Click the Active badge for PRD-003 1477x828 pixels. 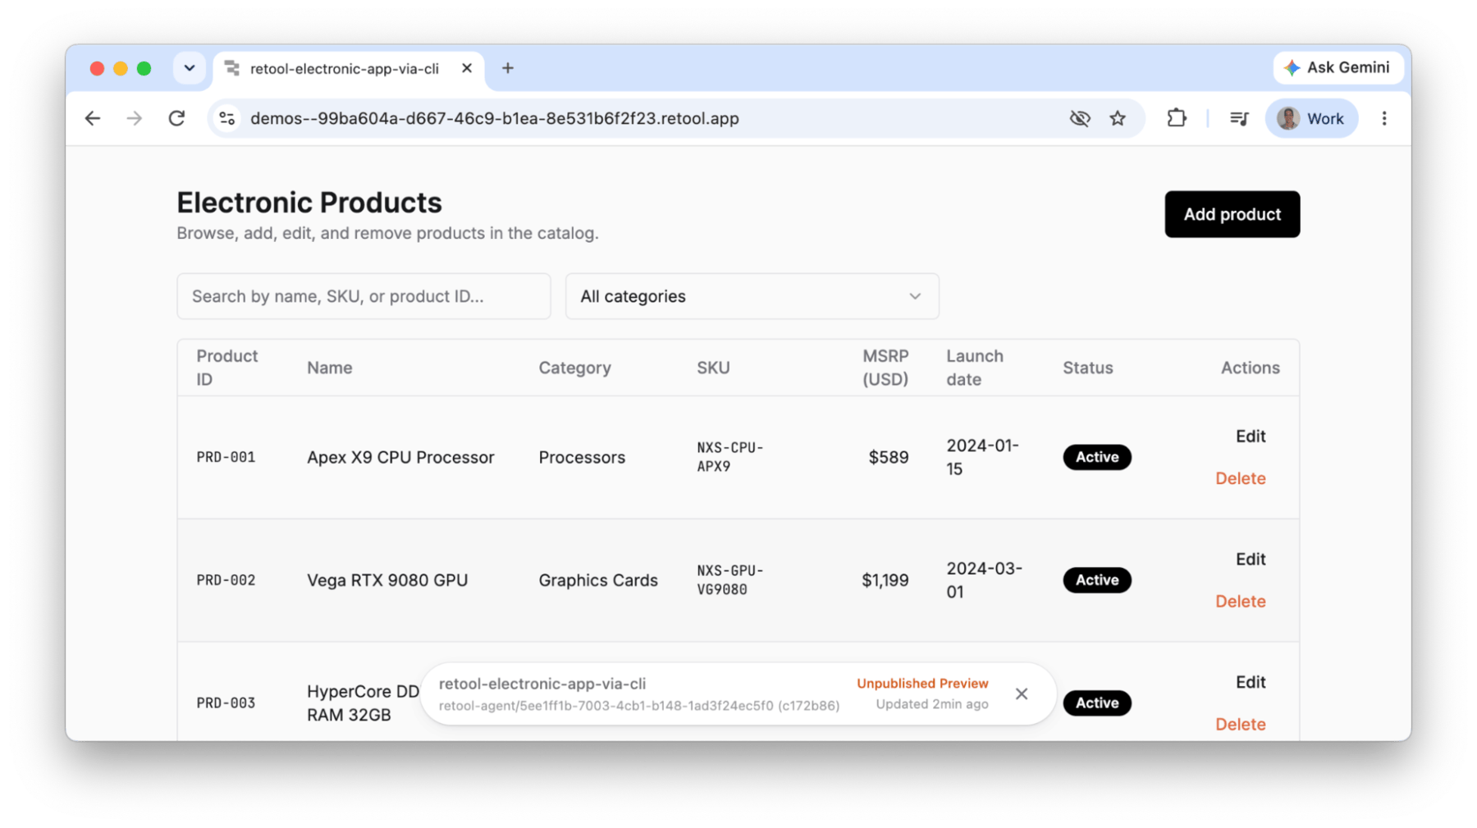1097,703
